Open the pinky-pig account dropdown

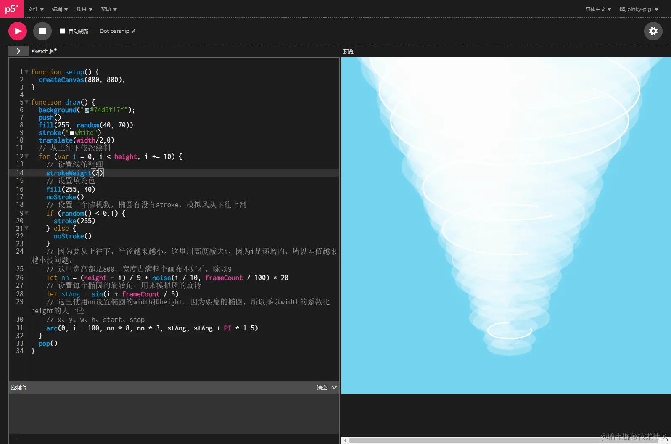pos(639,9)
